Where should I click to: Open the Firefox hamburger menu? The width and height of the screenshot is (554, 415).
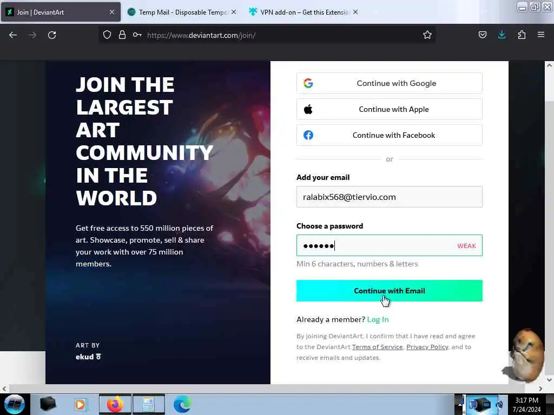[x=541, y=35]
